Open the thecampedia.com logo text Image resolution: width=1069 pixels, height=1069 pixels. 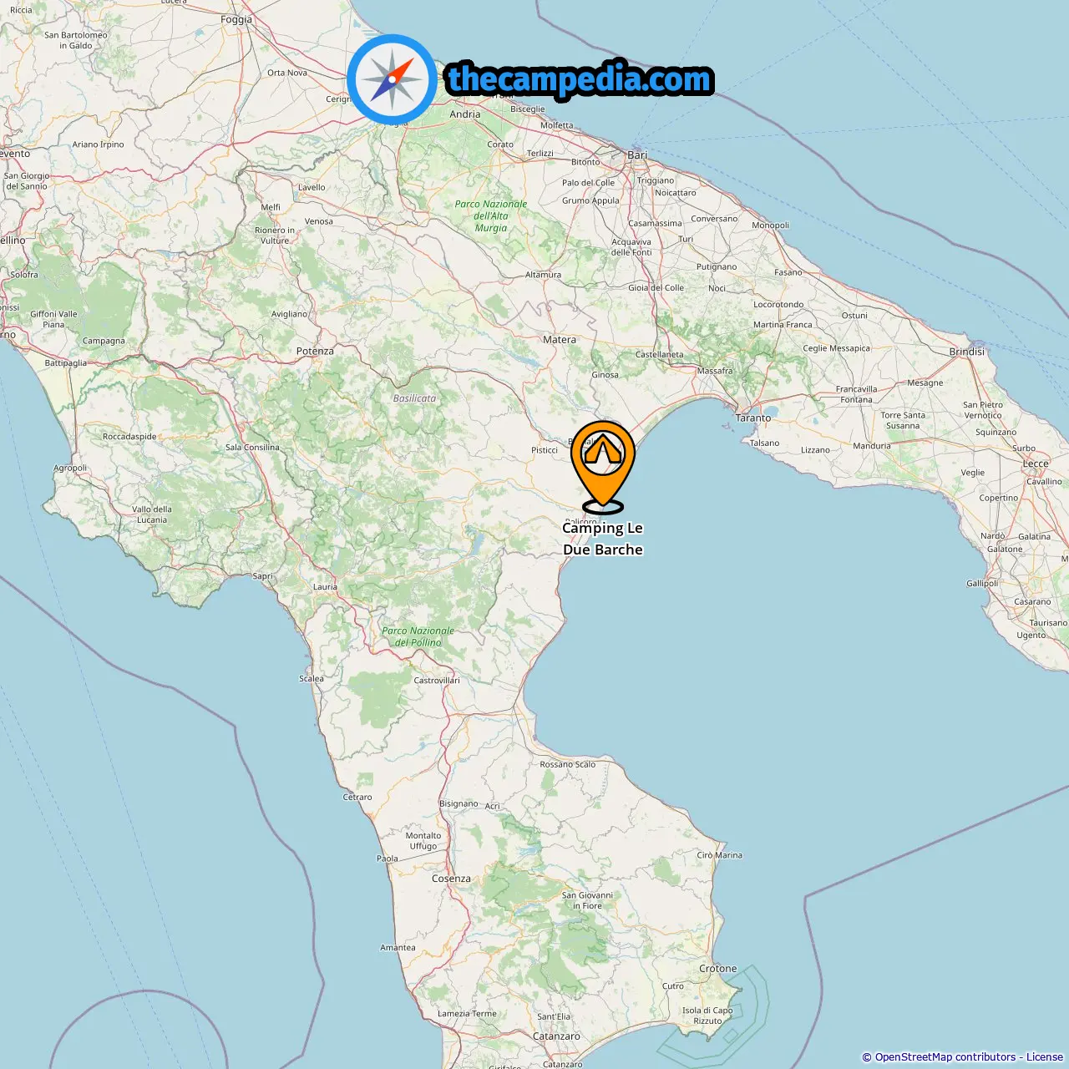point(580,79)
